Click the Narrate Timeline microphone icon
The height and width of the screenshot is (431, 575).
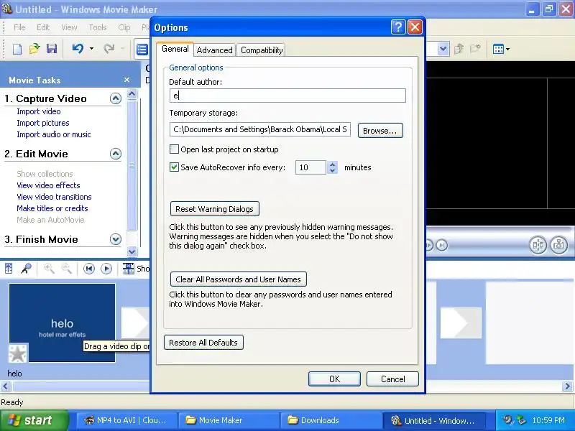click(x=26, y=269)
